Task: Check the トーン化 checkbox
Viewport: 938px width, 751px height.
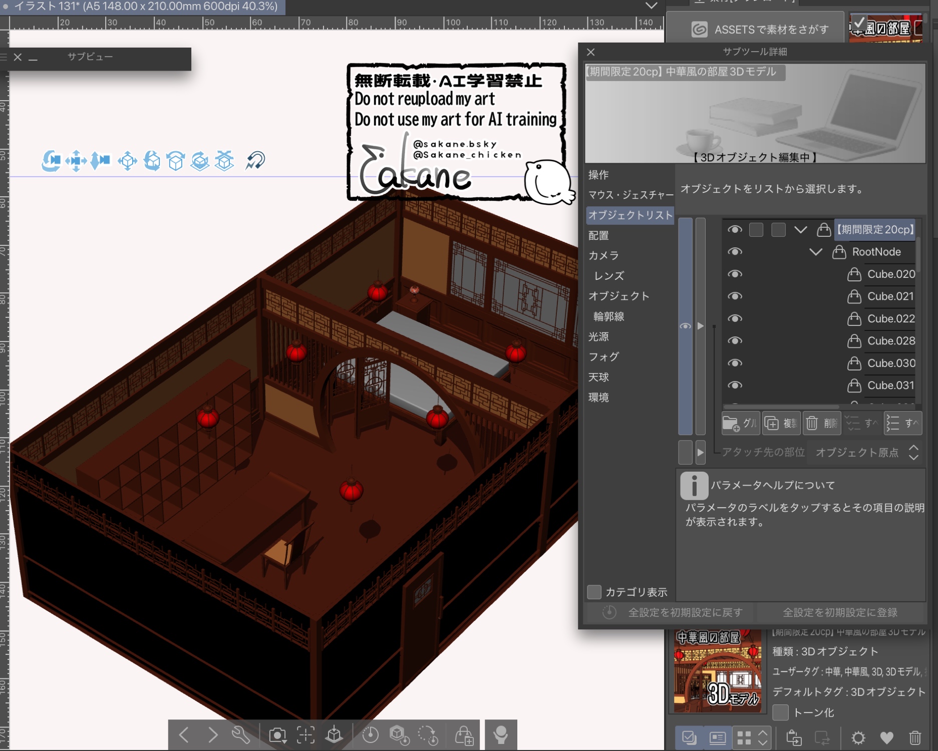Action: (x=780, y=712)
